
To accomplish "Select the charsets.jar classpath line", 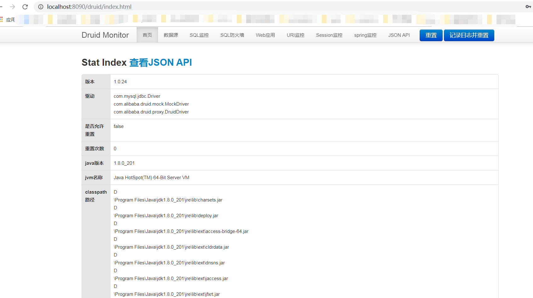I will click(168, 200).
